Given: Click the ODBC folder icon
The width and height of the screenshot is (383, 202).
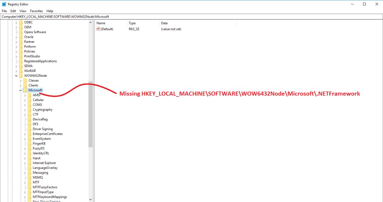Looking at the screenshot, I should (x=21, y=22).
